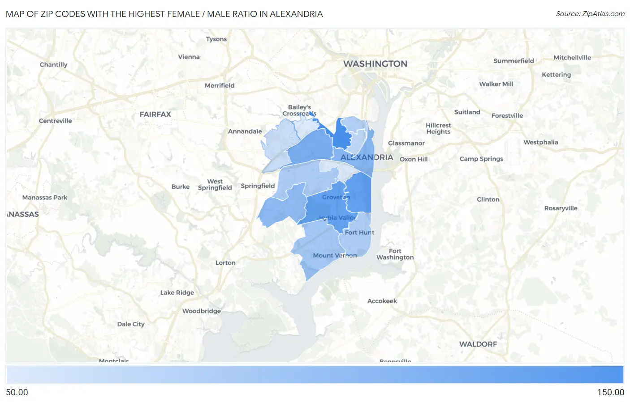
Task: Click the Oxon Hill label
Action: (414, 159)
